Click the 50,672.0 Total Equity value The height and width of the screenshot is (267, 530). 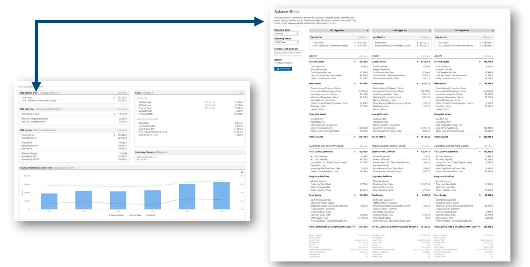[363, 195]
